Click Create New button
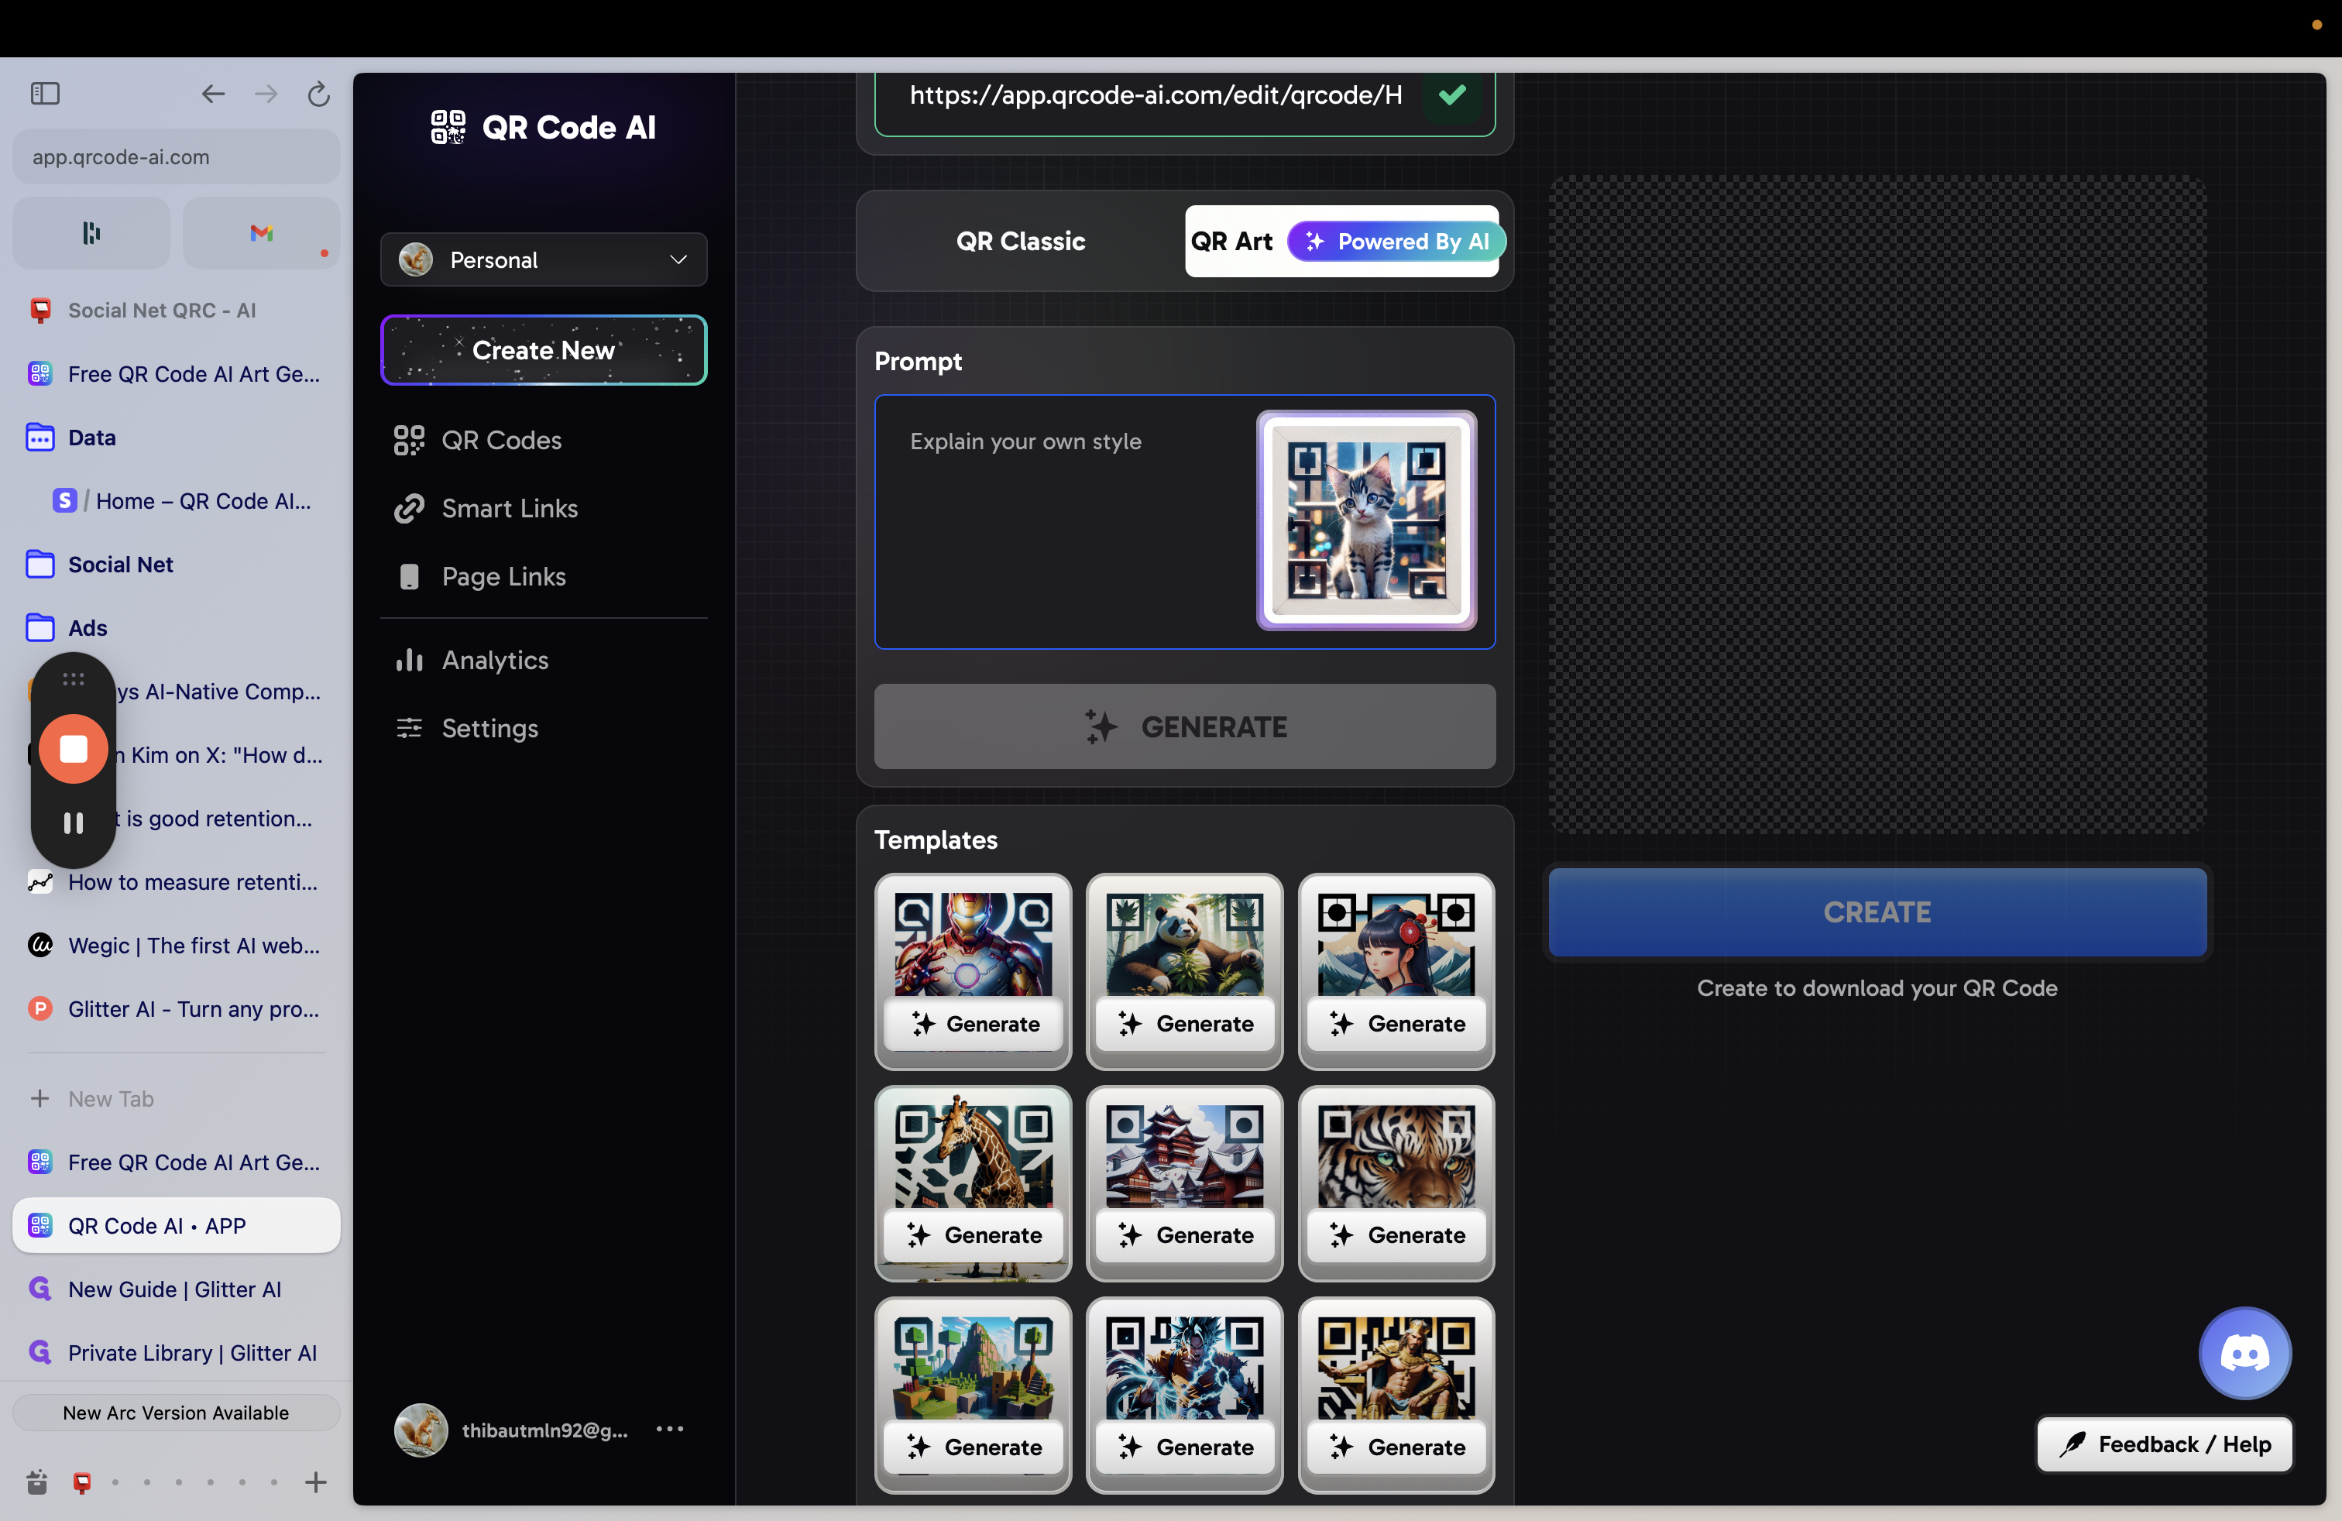2342x1521 pixels. [543, 350]
